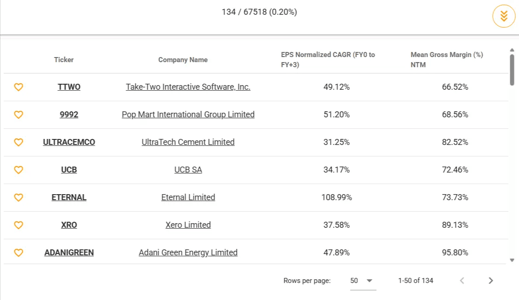Toggle favorite heart for Eternal Limited row
The height and width of the screenshot is (300, 519).
(18, 197)
